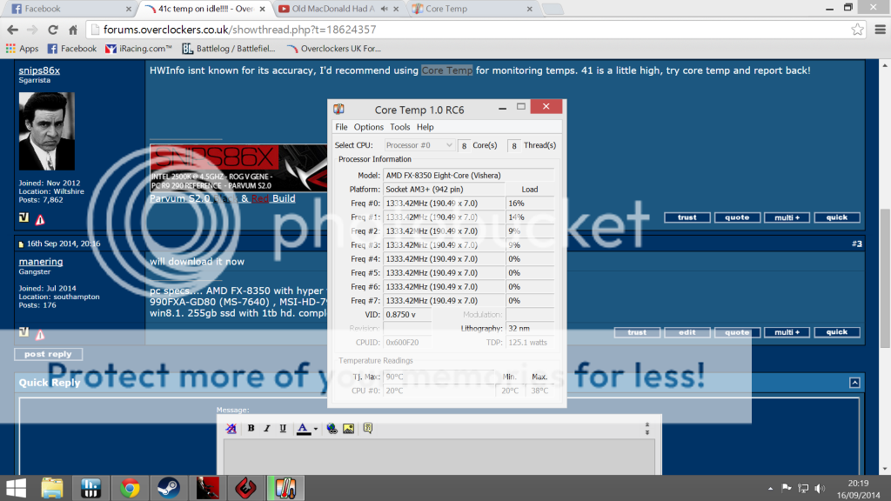Click the editor size arrows icon
This screenshot has height=501, width=891.
point(647,429)
